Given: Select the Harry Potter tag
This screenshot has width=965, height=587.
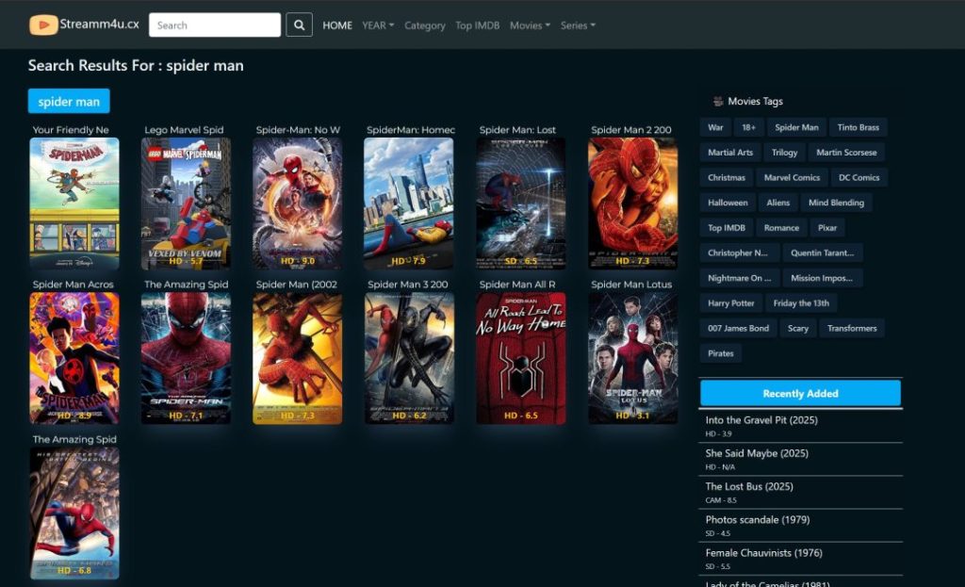Looking at the screenshot, I should 730,304.
